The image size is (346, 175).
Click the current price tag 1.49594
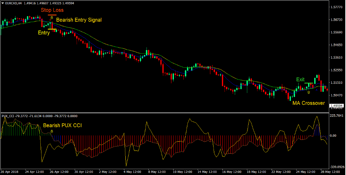pos(337,106)
